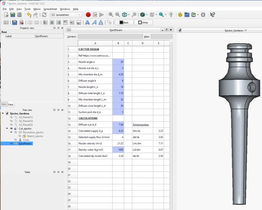Align cell text left

point(45,22)
